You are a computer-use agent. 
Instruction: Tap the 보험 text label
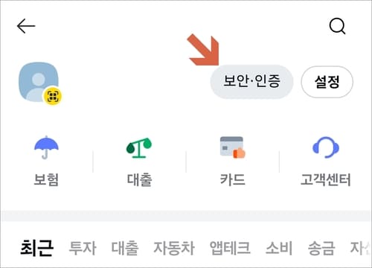click(46, 179)
